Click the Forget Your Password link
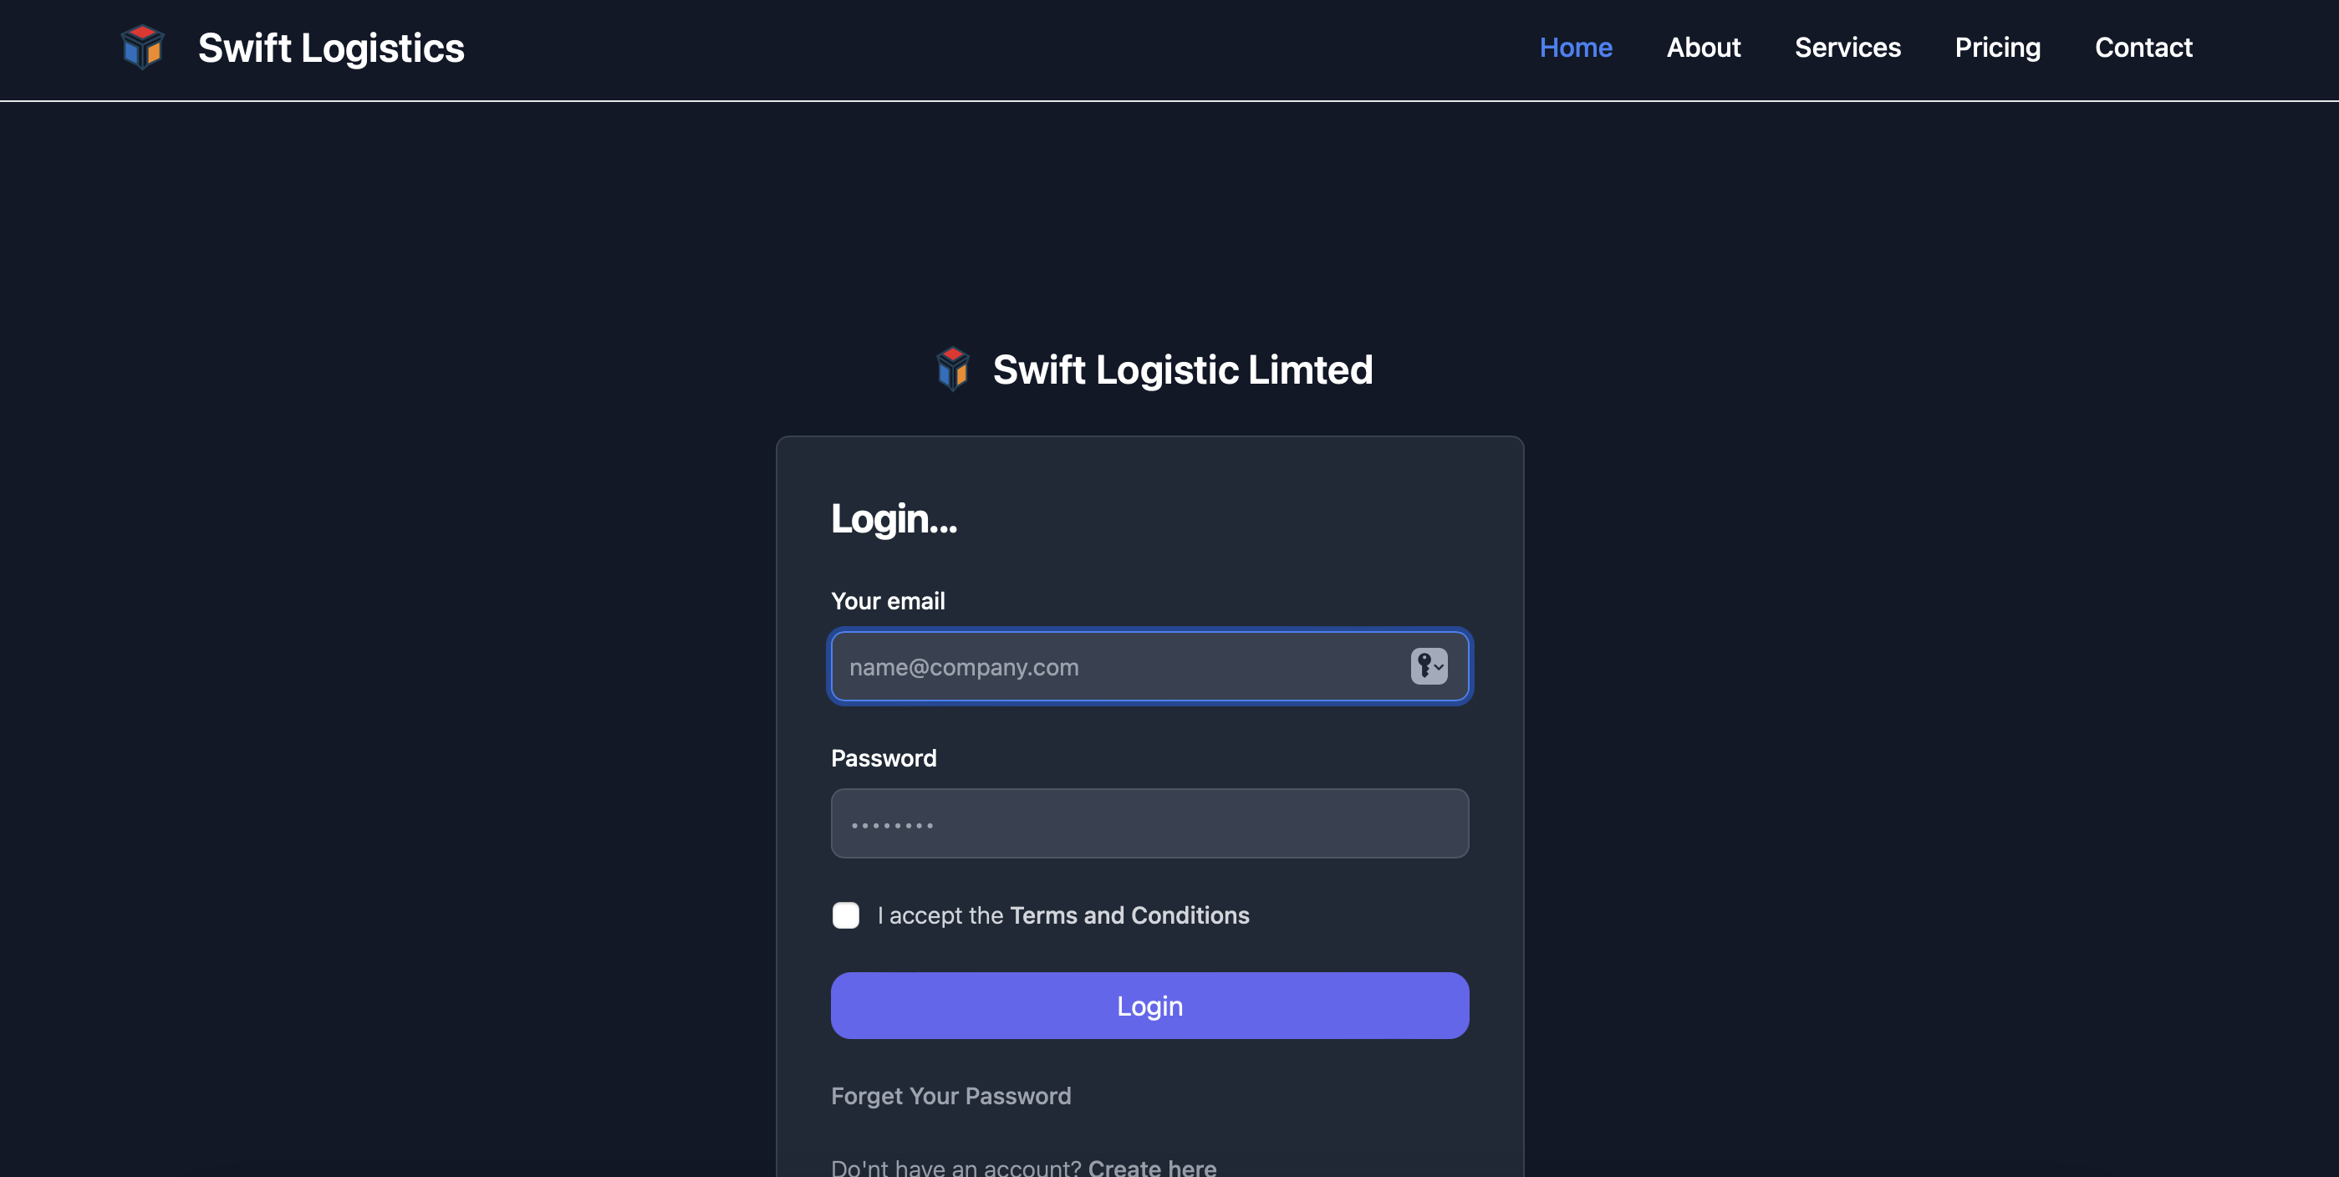Viewport: 2339px width, 1177px height. 950,1096
